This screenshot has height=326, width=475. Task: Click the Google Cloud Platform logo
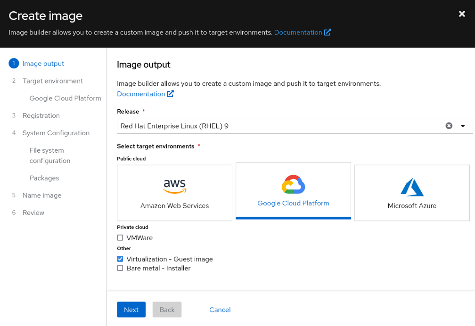[x=293, y=185]
